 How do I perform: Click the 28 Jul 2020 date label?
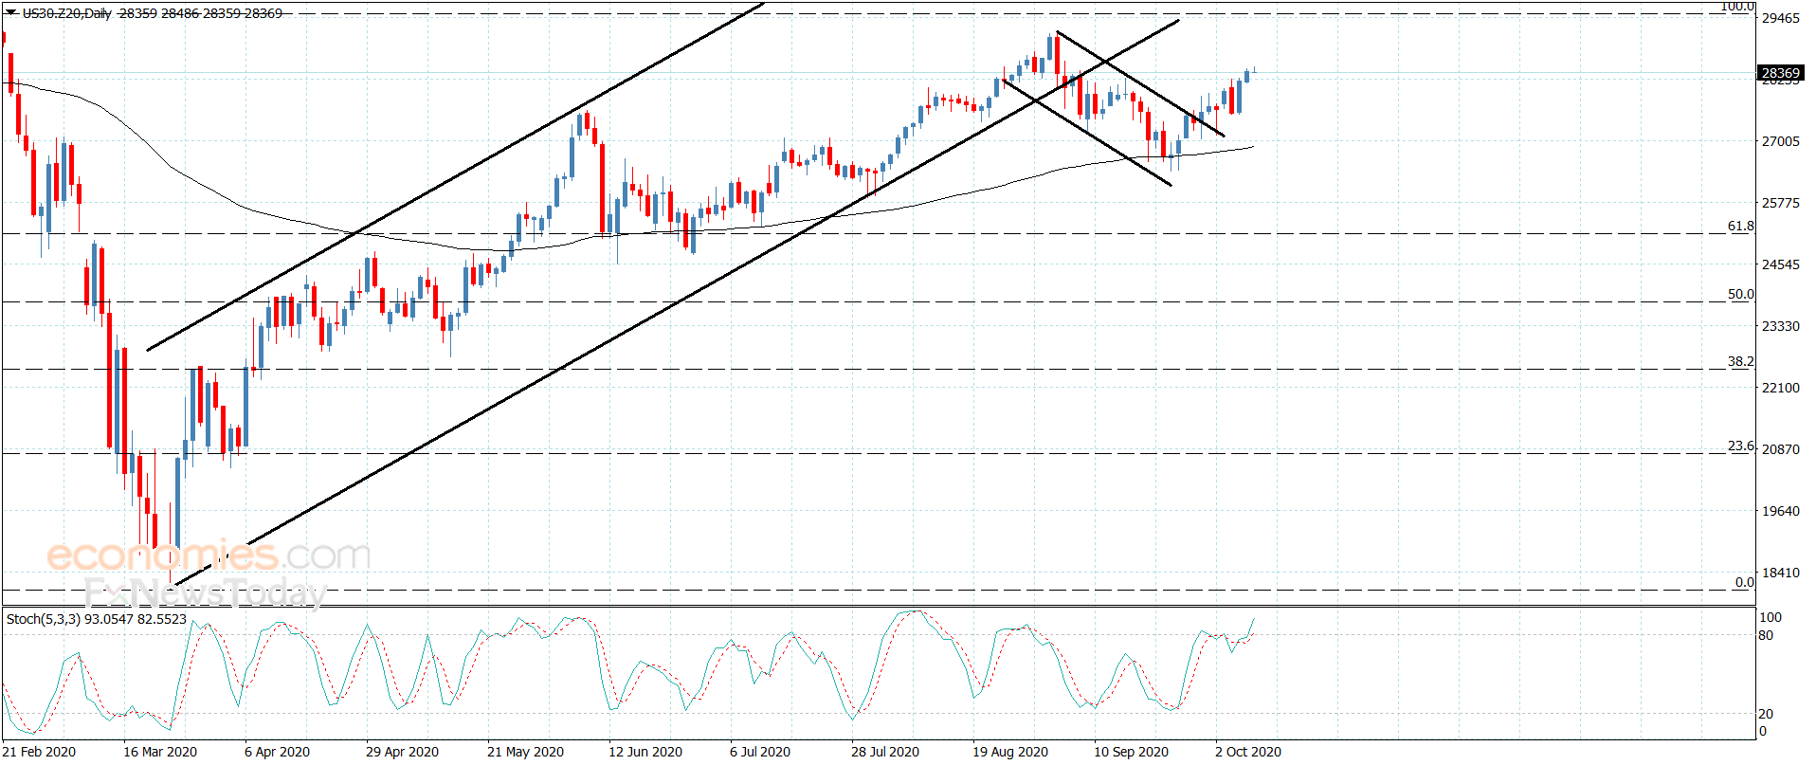pos(885,752)
